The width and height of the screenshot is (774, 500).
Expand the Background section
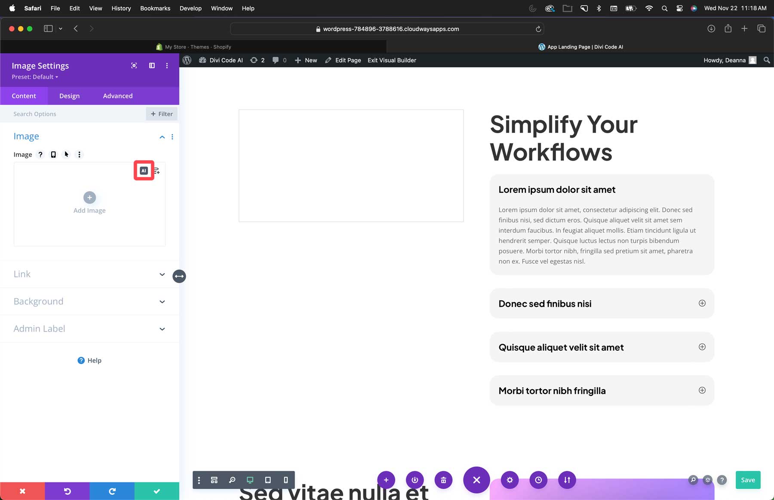coord(89,302)
